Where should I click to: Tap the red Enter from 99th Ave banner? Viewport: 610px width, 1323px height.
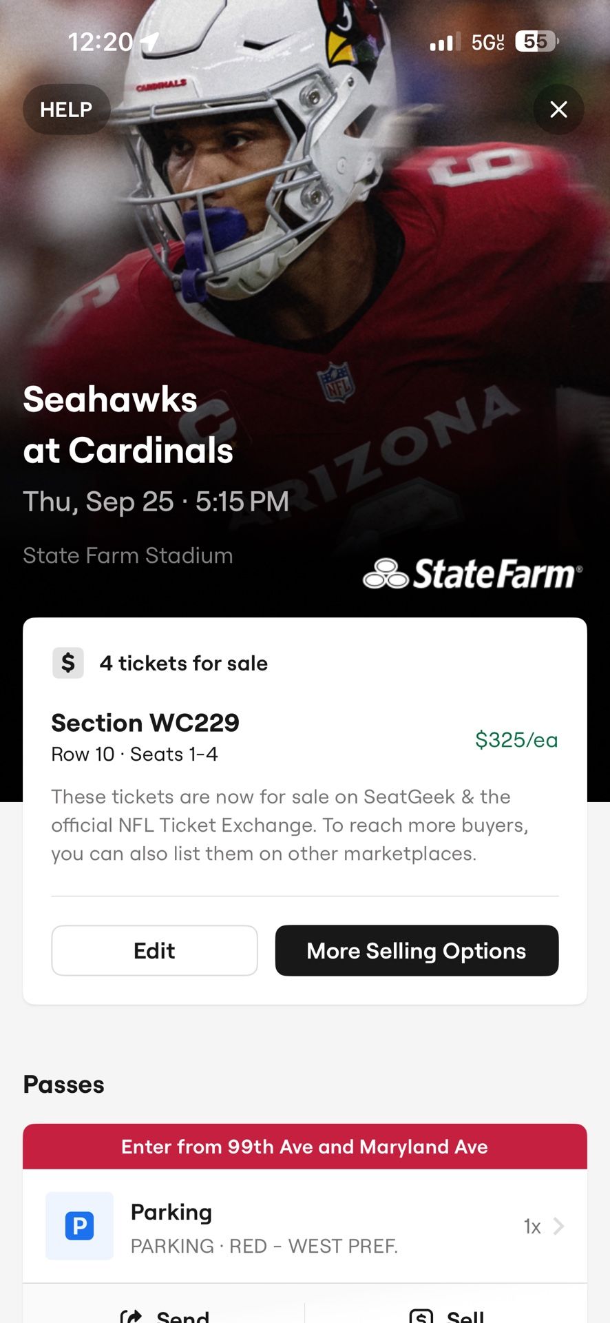coord(304,1147)
